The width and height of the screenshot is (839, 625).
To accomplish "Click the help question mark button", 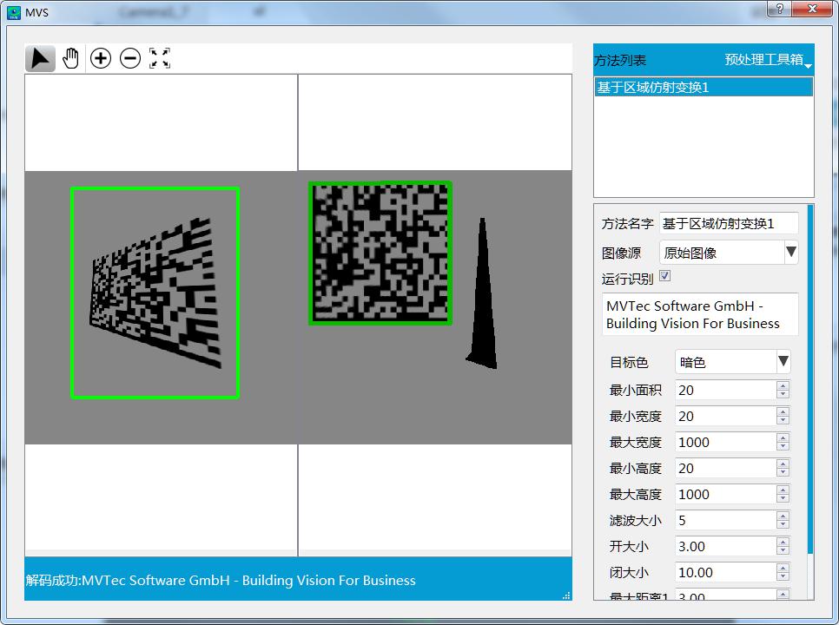I will coord(778,9).
